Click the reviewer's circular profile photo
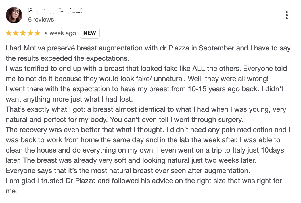The width and height of the screenshot is (301, 203). point(14,15)
